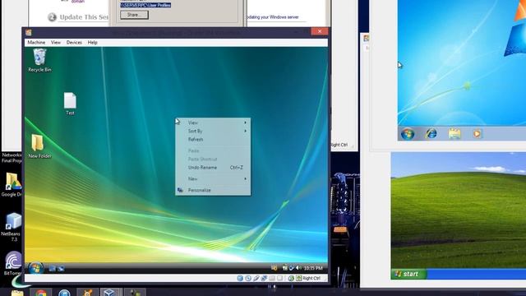Click the highlighted \\SERVERPC path field
The image size is (526, 296).
(x=145, y=5)
